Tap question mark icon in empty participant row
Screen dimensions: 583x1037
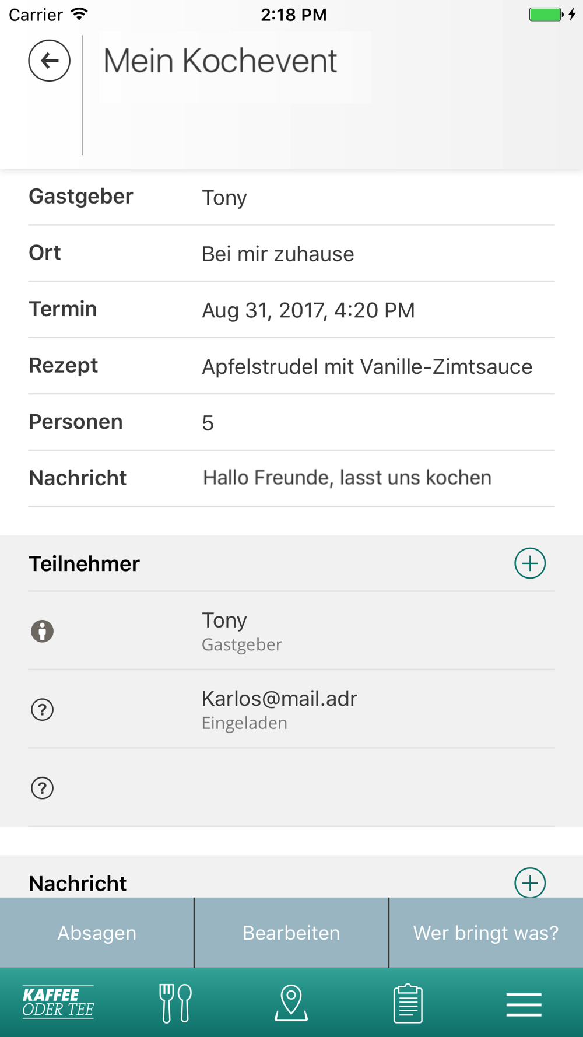click(x=42, y=789)
